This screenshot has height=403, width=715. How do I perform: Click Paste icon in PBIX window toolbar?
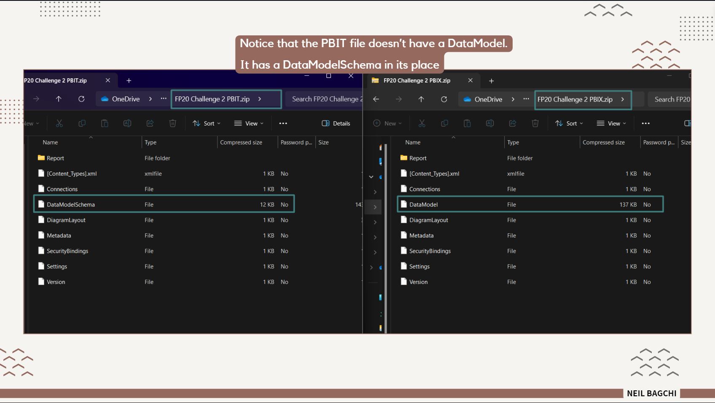point(467,123)
